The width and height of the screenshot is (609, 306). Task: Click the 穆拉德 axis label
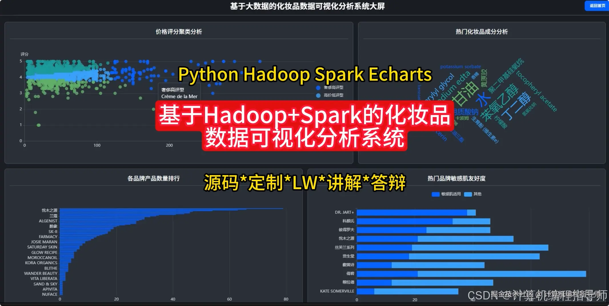point(348,282)
